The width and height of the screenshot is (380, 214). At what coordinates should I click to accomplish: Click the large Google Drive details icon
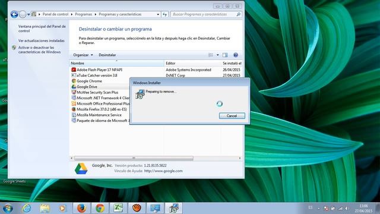[81, 169]
